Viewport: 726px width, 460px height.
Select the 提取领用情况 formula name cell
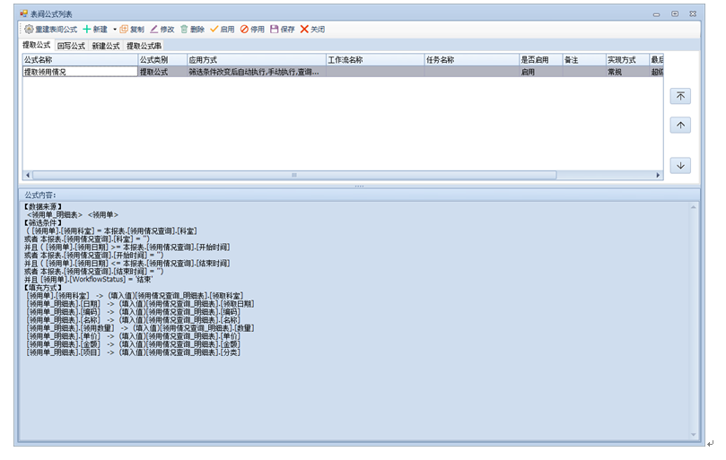click(79, 72)
